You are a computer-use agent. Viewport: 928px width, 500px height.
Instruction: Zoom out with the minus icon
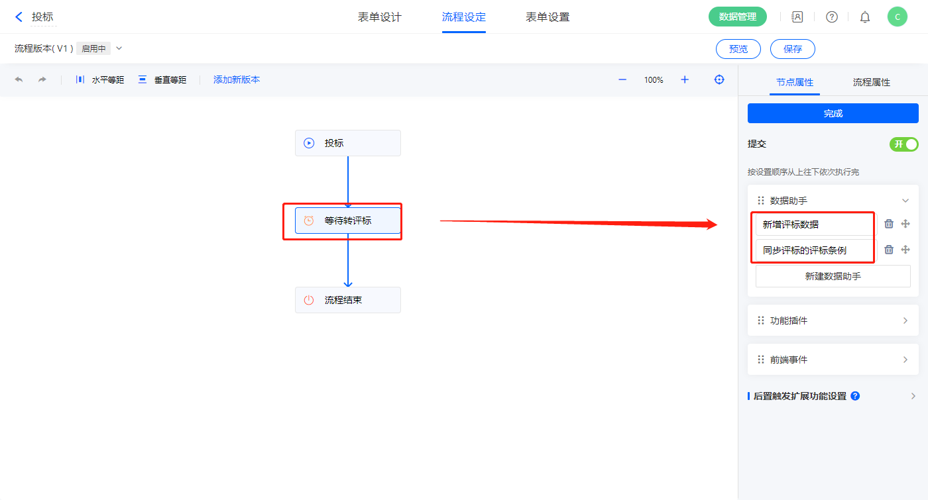point(622,79)
